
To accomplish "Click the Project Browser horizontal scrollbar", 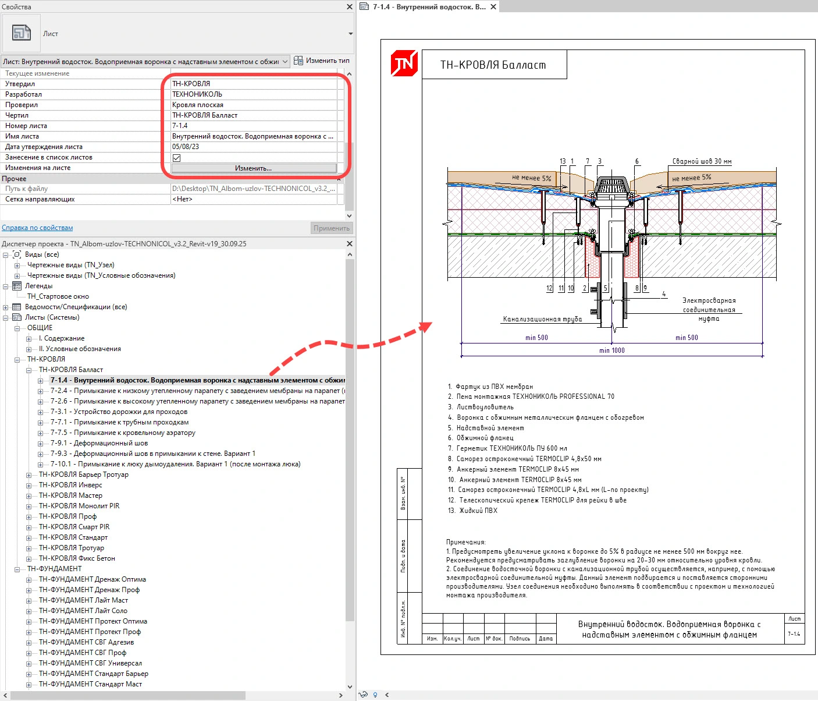I will (x=128, y=695).
